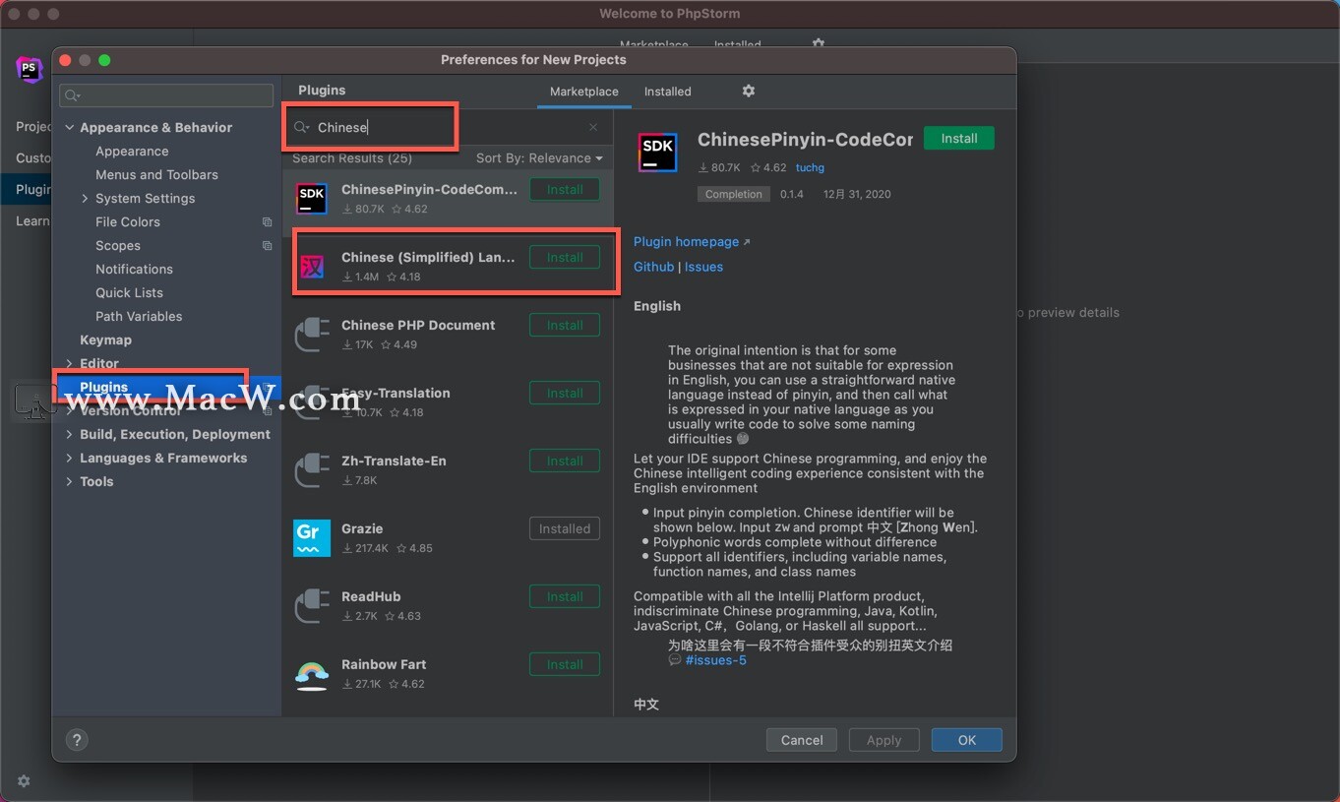Click the Grazie Installed button
The height and width of the screenshot is (802, 1340).
pos(565,529)
